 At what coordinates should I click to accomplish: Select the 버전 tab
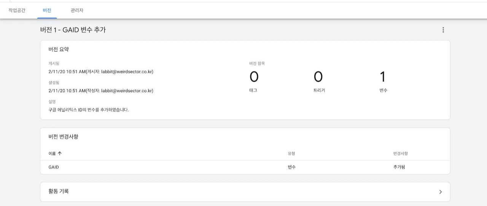coord(47,10)
